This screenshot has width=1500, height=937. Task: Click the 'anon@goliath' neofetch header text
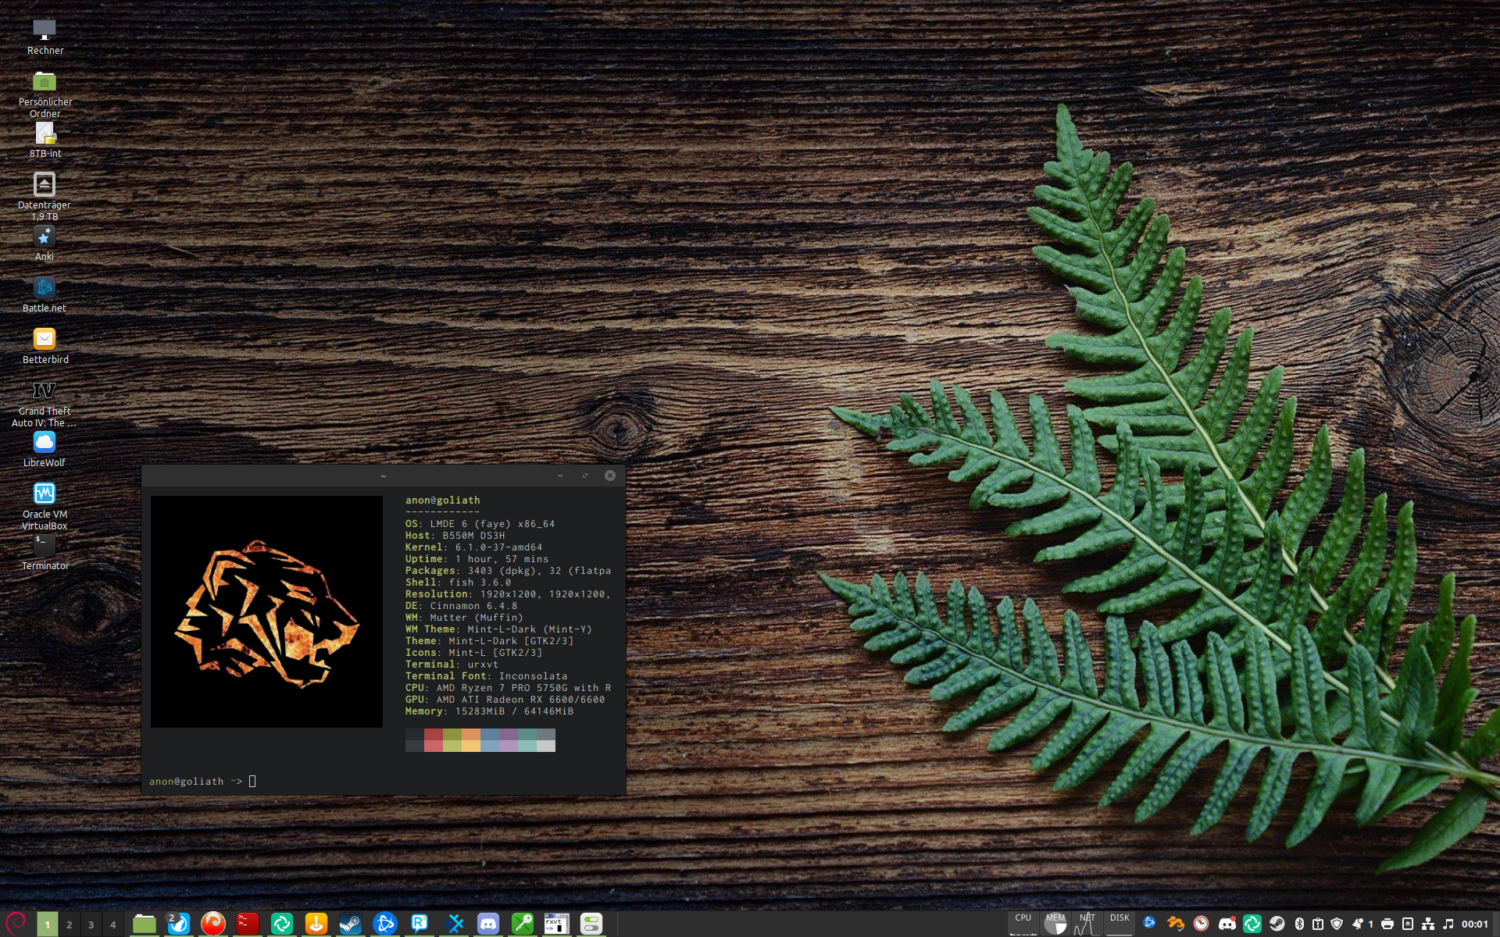pyautogui.click(x=443, y=501)
